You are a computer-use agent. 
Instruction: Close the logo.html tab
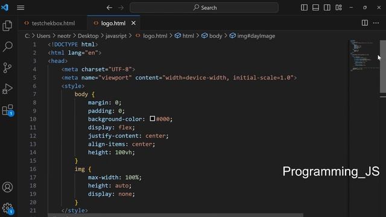133,23
